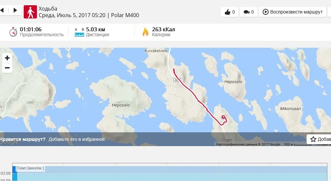Image resolution: width=331 pixels, height=181 pixels.
Task: Open comments via speech bubble icon
Action: [248, 12]
